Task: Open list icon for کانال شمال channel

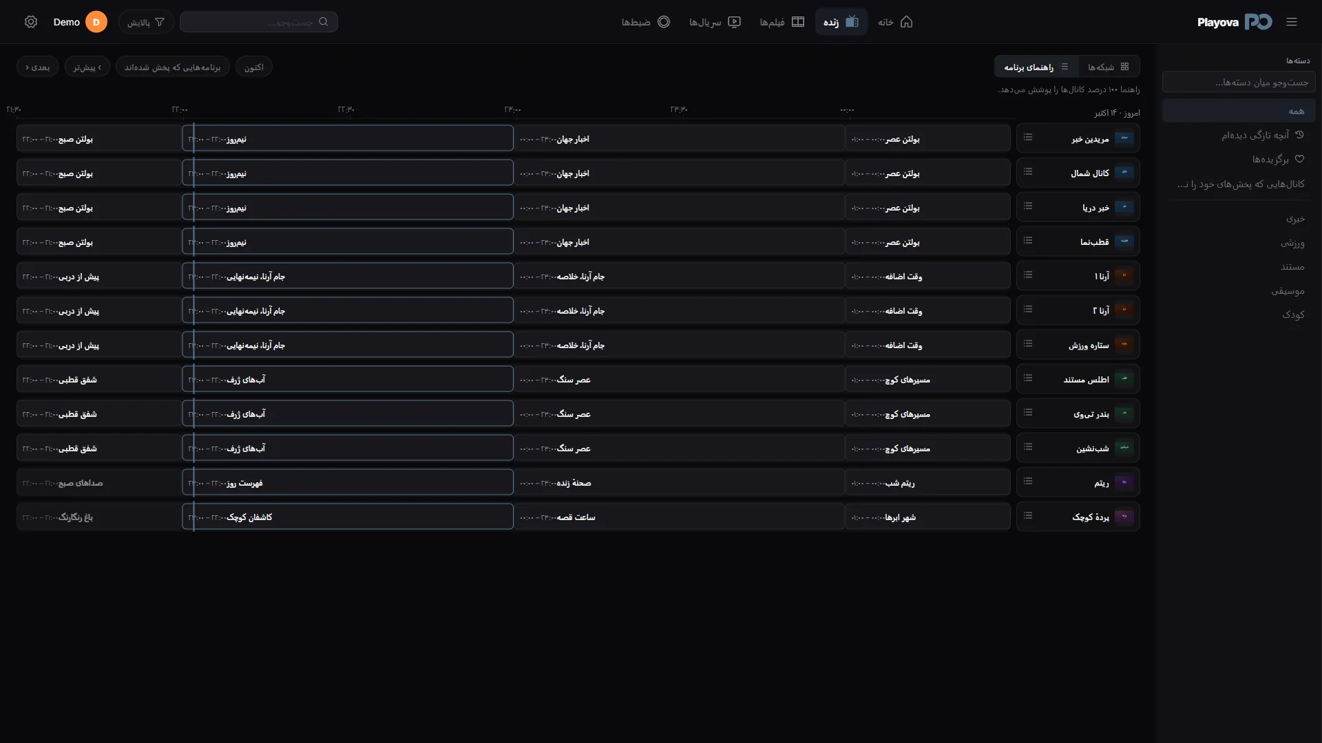Action: coord(1028,172)
